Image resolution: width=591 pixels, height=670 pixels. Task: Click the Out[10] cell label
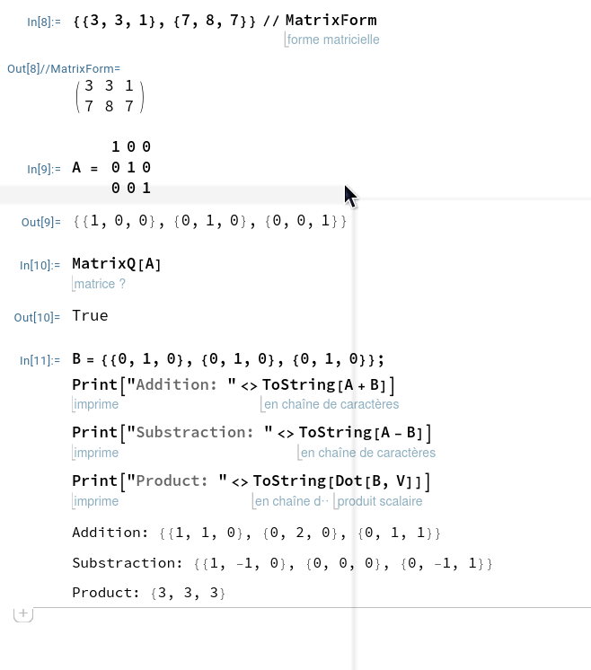click(37, 316)
